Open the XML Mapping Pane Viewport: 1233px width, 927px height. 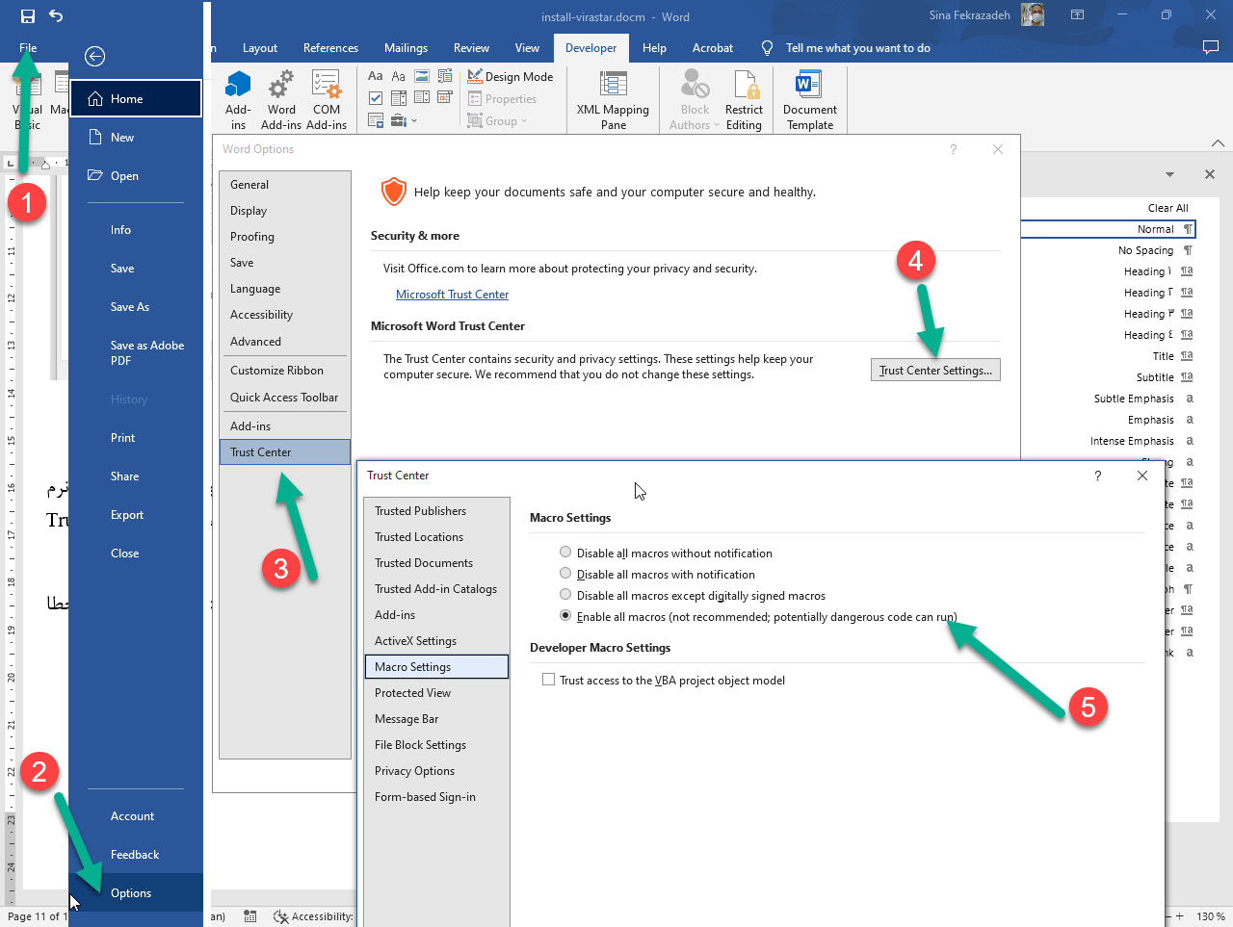coord(613,99)
